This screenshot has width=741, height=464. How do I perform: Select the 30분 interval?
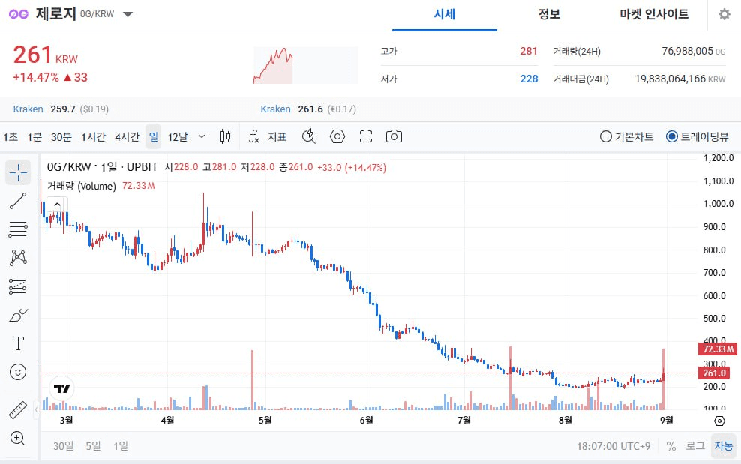coord(61,137)
